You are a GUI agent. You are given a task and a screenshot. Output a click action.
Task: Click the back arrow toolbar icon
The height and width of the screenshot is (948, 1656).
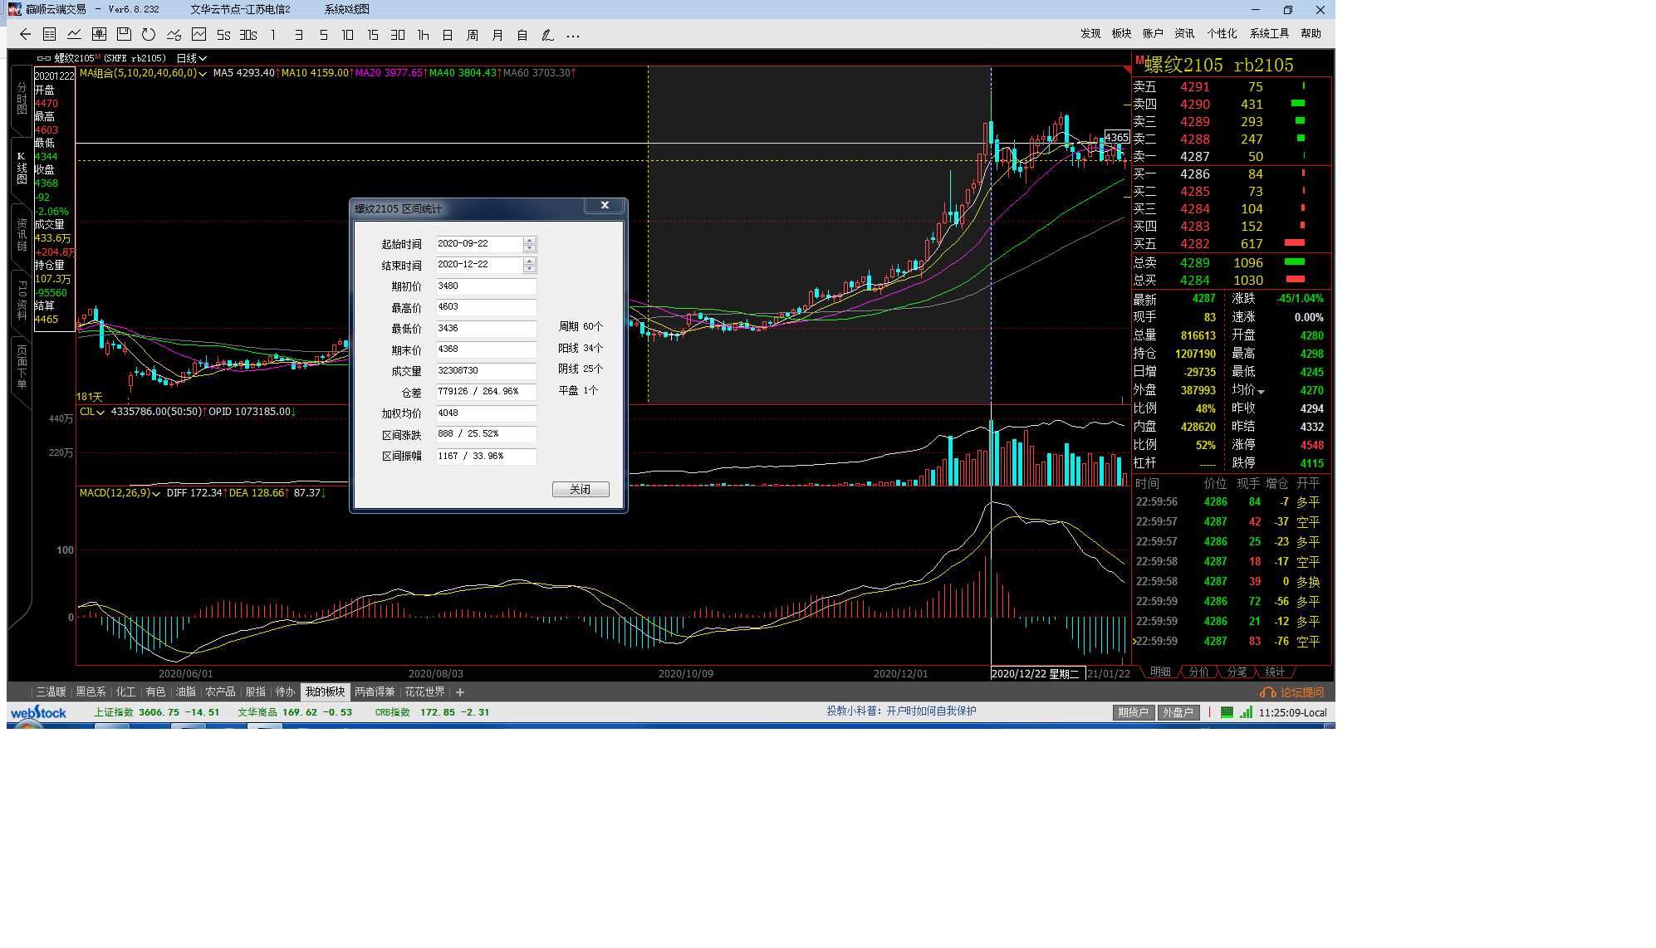point(25,35)
